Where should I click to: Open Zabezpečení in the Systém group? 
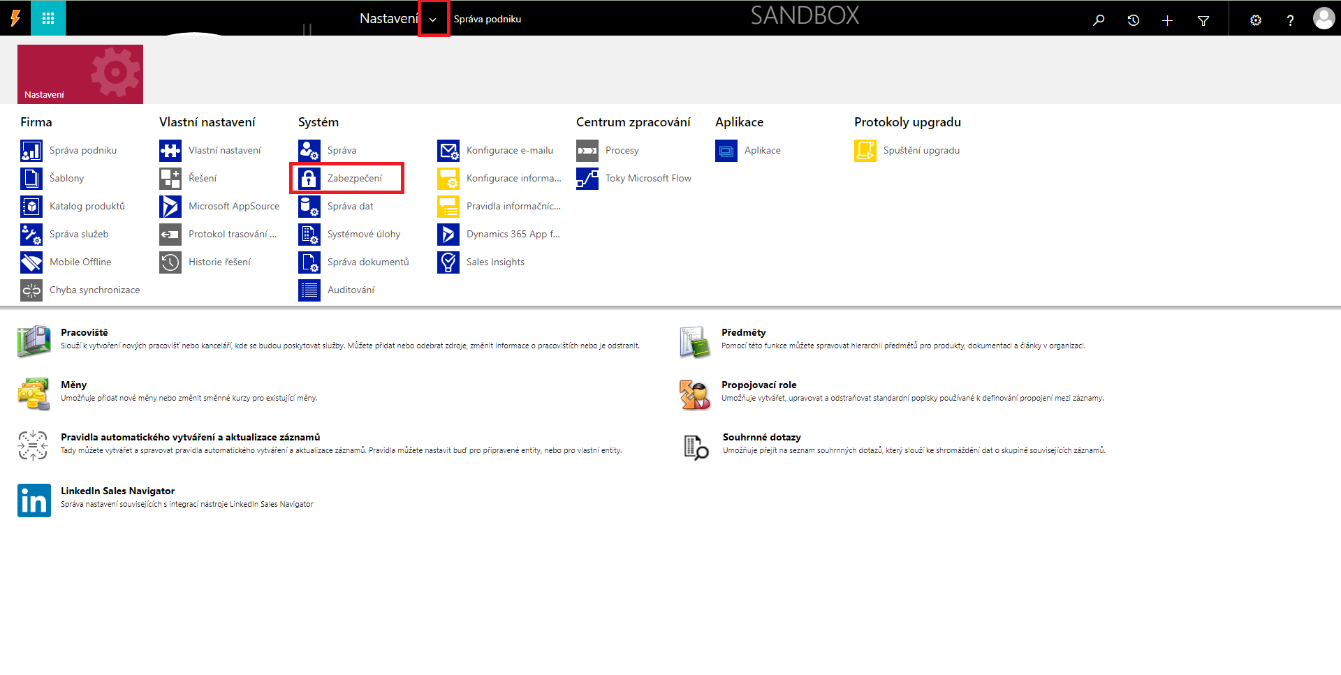354,179
